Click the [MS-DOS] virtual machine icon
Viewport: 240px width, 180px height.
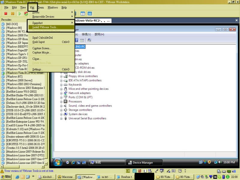[x=3, y=24]
